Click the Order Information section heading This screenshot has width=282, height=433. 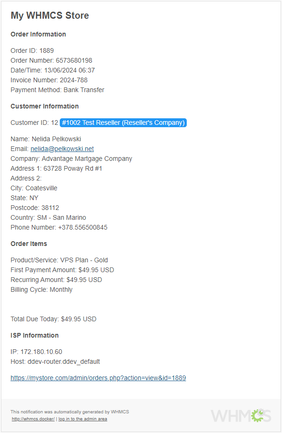coord(38,34)
